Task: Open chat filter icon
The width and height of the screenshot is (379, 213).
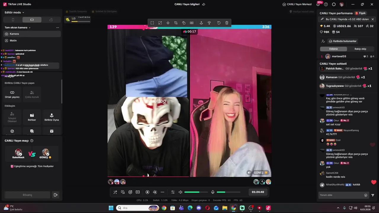Action: tap(372, 195)
